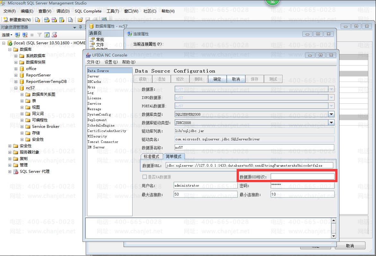The width and height of the screenshot is (376, 256).
Task: Open the 数据库驱动类型 JDBC2008 dropdown
Action: click(331, 122)
